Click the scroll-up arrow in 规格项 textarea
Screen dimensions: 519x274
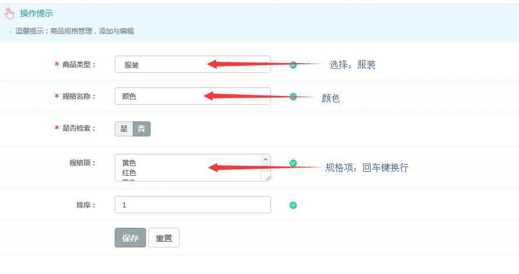click(266, 159)
